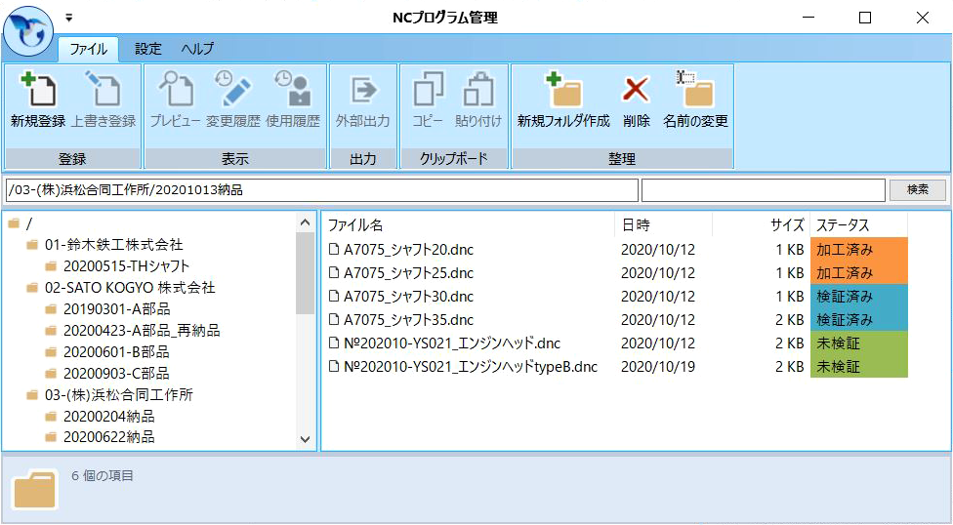Screen dimensions: 953x525
Task: Click file icon of A7075_シャフト25.dnc
Action: tap(333, 273)
